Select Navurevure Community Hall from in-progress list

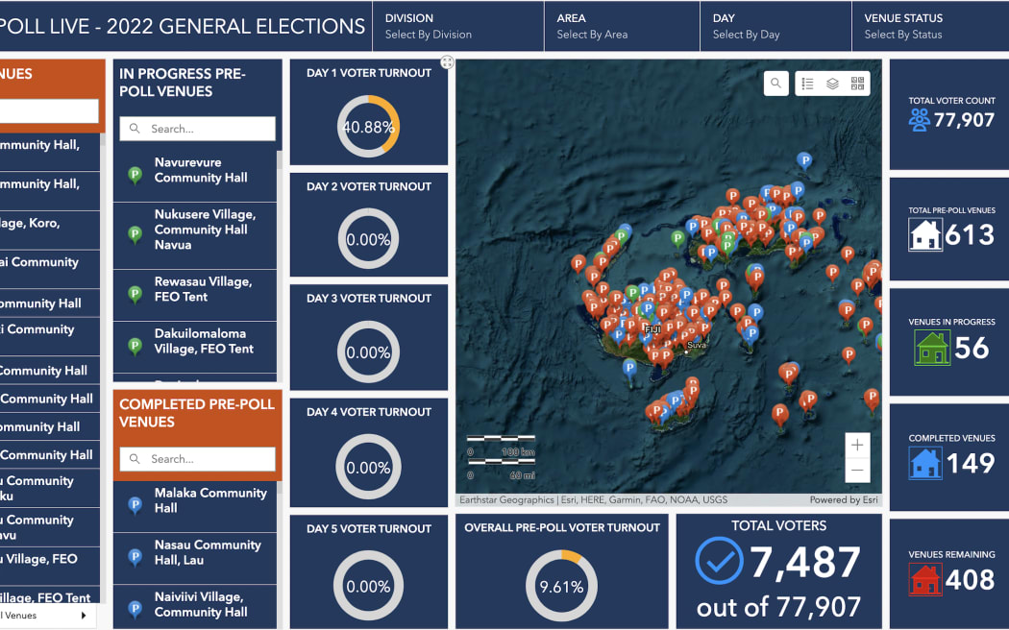pos(197,170)
